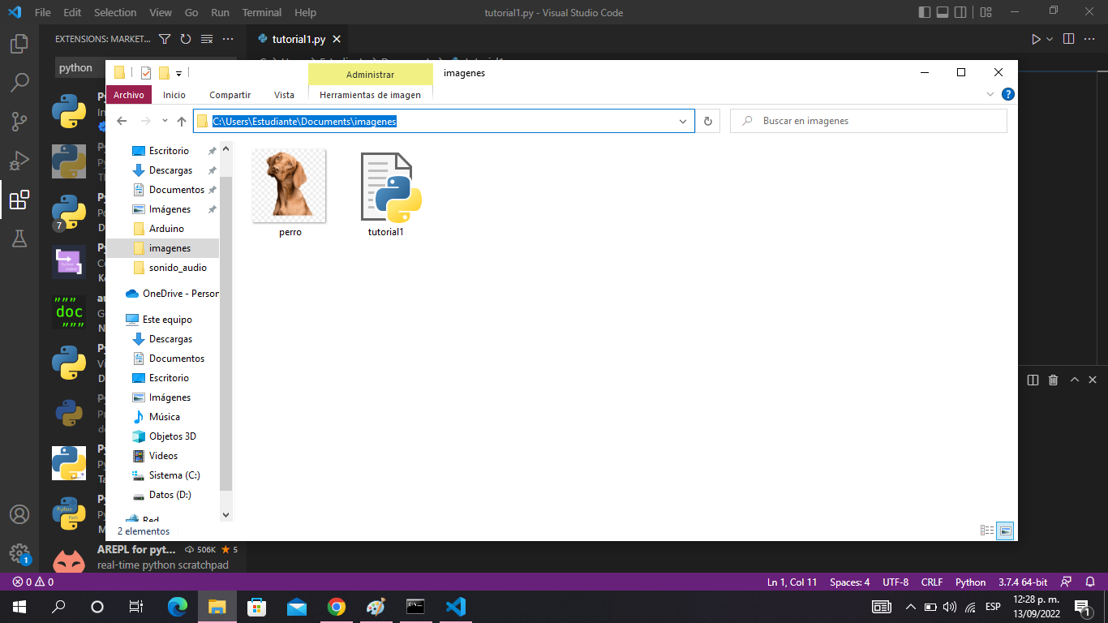Go up one folder level
Screen dimensions: 1108x623
point(182,121)
